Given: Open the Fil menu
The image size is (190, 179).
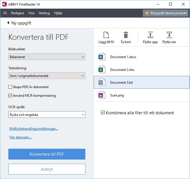Looking at the screenshot, I should (5, 13).
